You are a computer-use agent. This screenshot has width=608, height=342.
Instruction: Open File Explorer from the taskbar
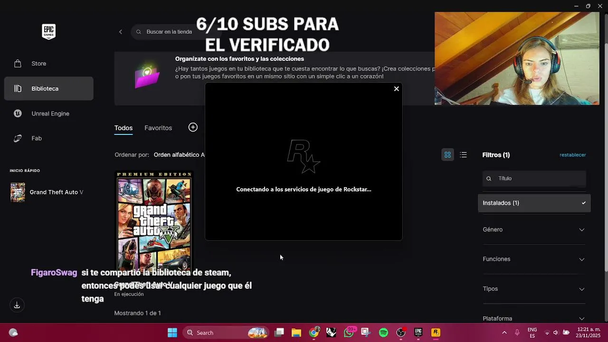click(x=296, y=333)
